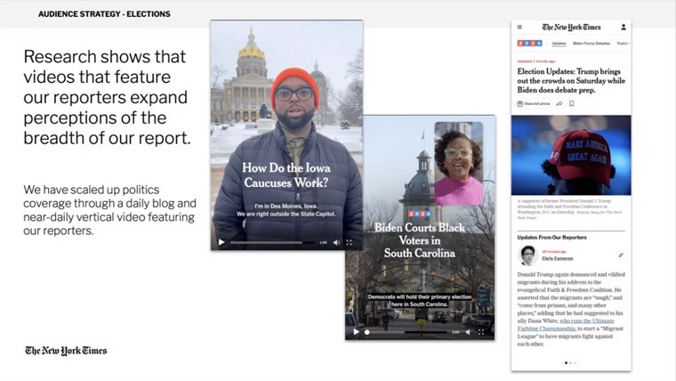Open Chris Cameron author link
The width and height of the screenshot is (676, 381).
point(558,258)
